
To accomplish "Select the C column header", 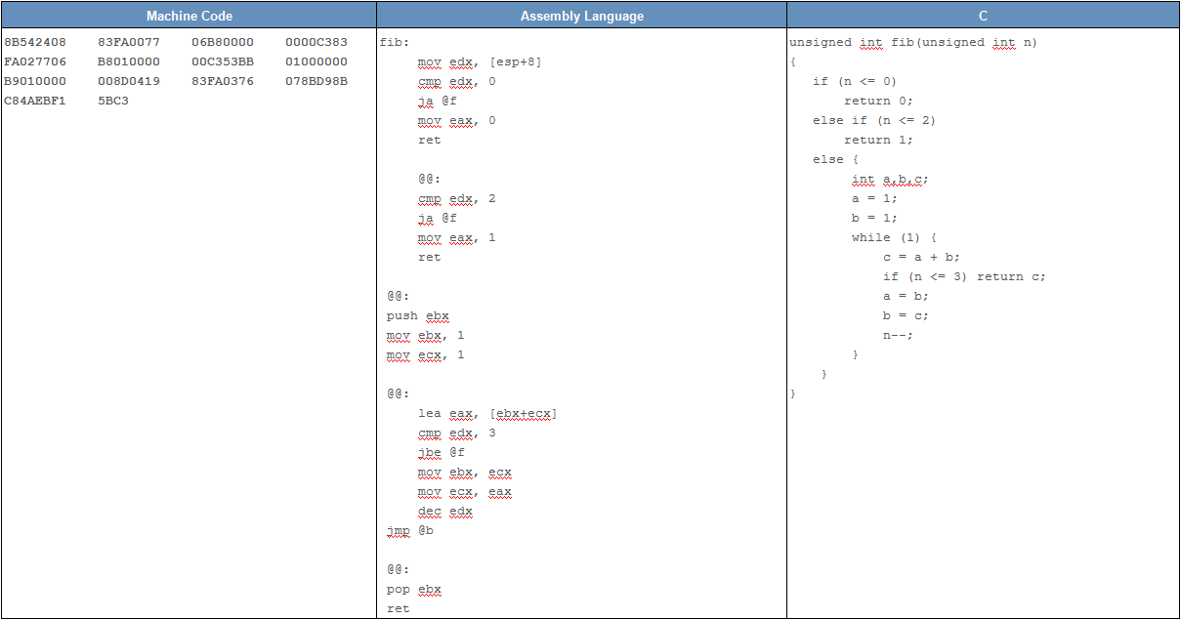I will [x=983, y=16].
